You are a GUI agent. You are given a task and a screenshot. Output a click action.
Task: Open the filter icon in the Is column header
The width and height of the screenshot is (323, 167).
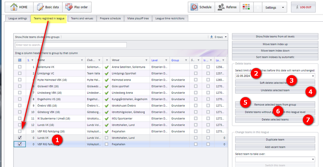[211, 60]
